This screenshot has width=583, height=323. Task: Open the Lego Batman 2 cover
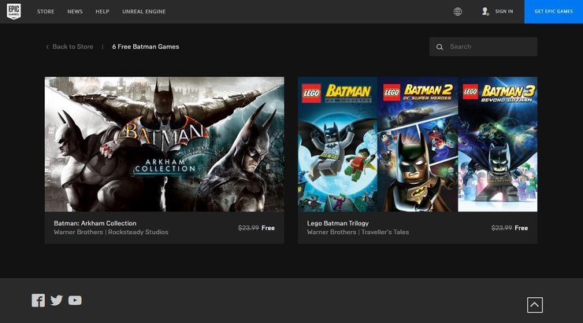click(418, 145)
